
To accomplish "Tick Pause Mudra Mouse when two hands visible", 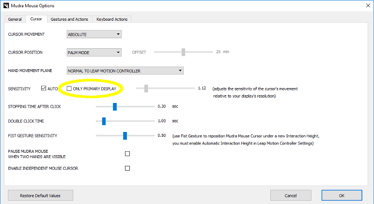I will [127, 154].
